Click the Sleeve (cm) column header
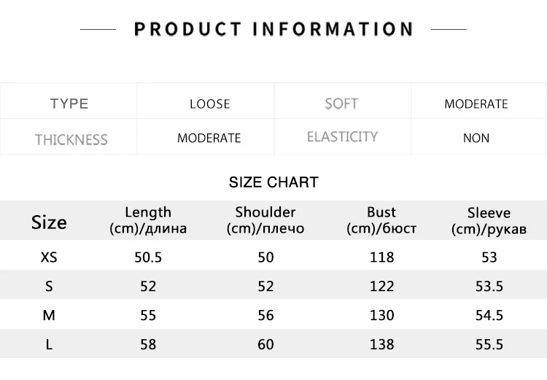 [x=489, y=221]
